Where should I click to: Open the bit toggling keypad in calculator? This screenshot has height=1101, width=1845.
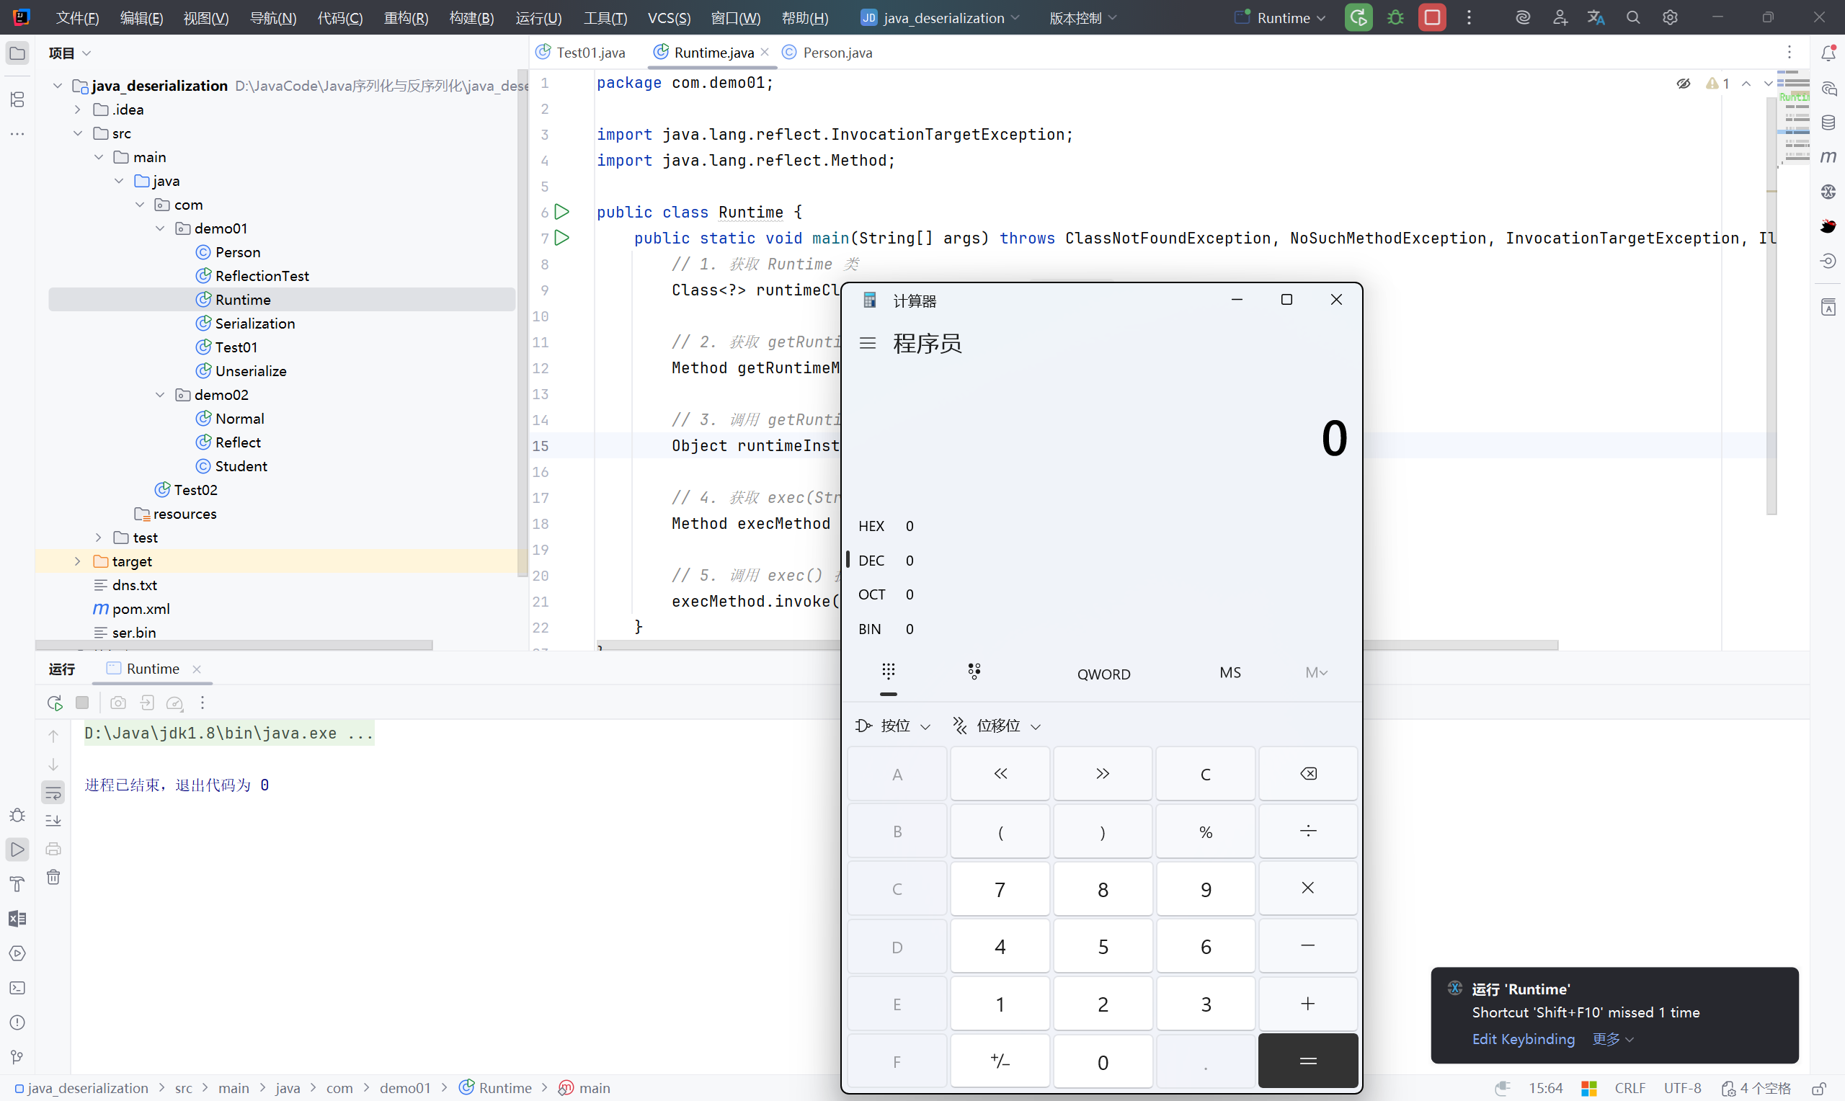point(974,672)
